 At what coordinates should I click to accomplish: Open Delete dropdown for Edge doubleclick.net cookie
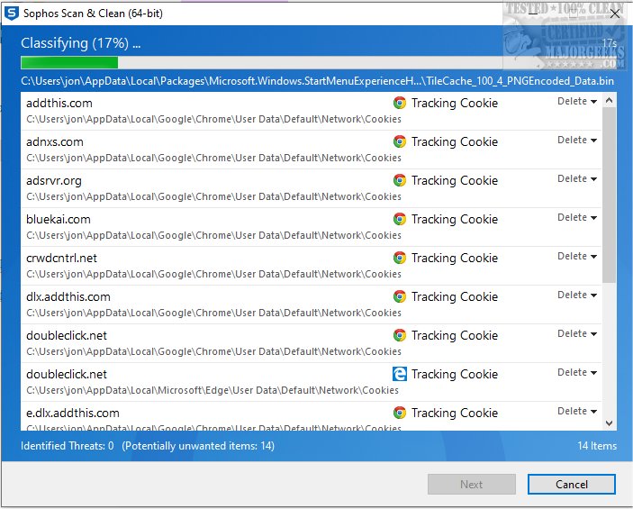577,373
